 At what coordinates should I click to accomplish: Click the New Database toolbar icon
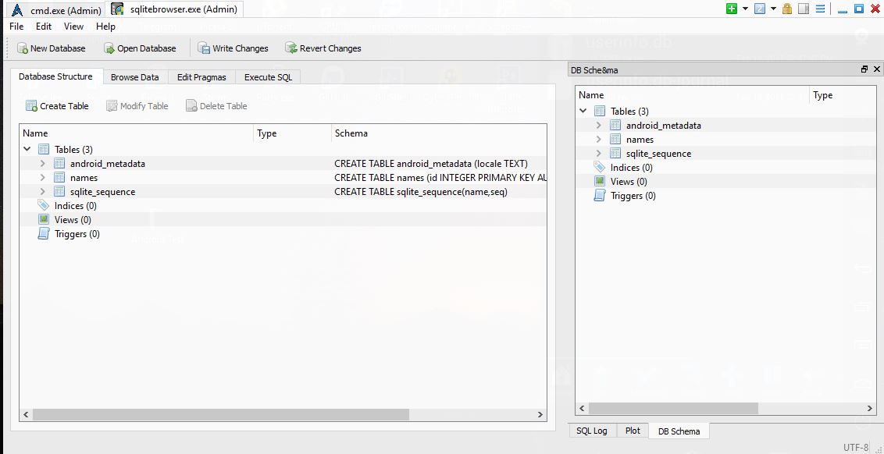23,48
